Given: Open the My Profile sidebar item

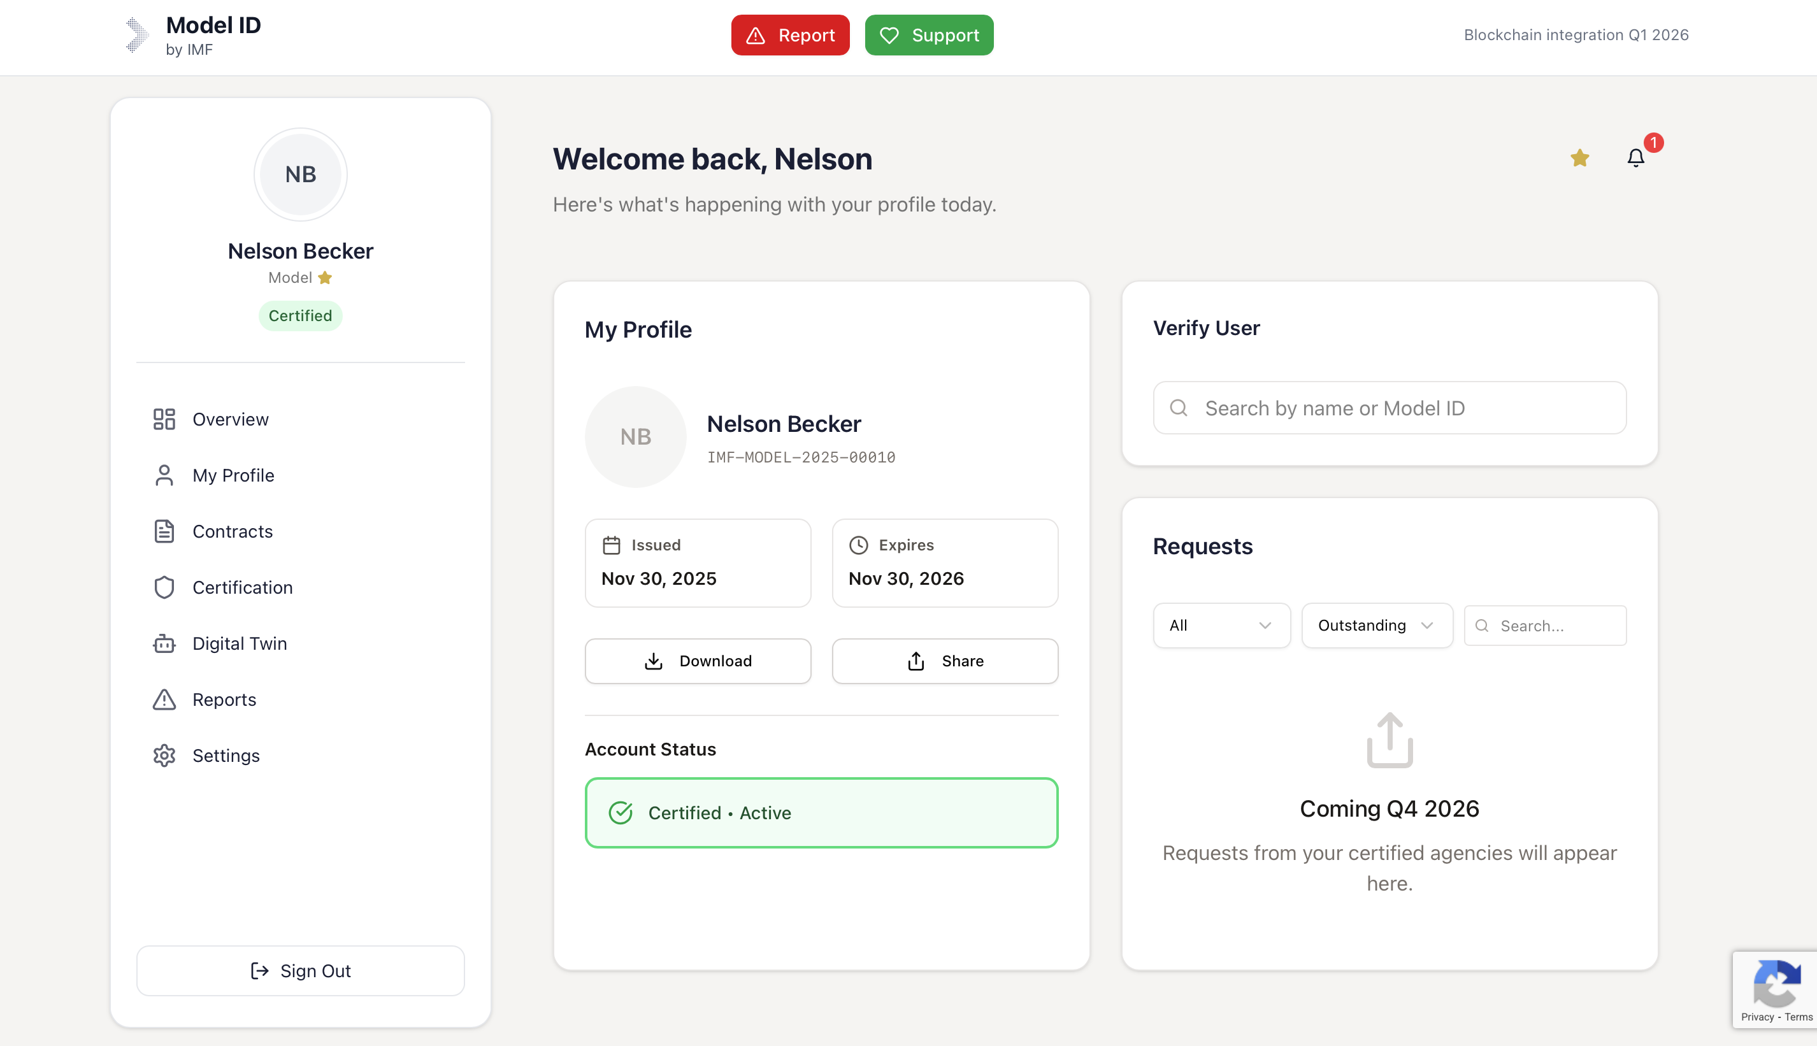Looking at the screenshot, I should (x=233, y=475).
